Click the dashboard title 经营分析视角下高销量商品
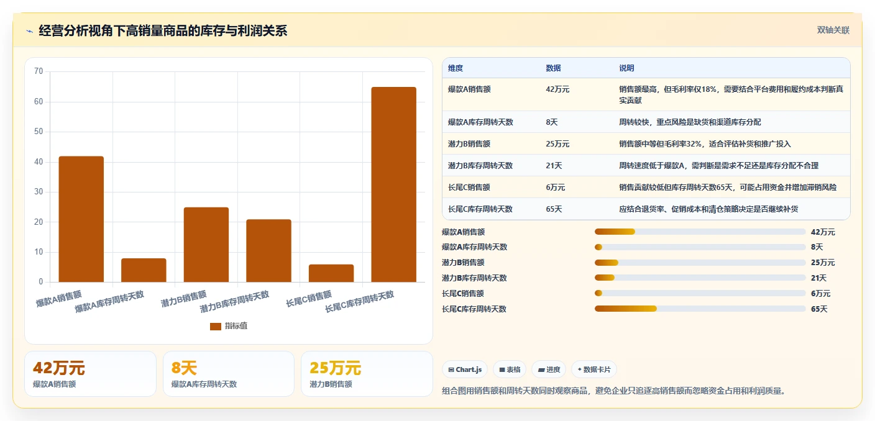 [x=163, y=30]
